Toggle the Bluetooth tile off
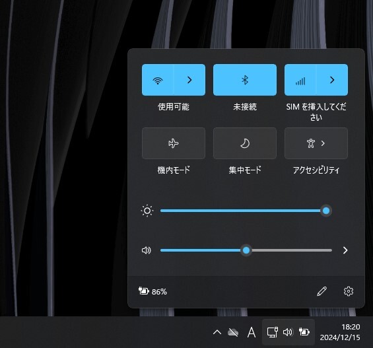Image resolution: width=373 pixels, height=348 pixels. pyautogui.click(x=245, y=80)
